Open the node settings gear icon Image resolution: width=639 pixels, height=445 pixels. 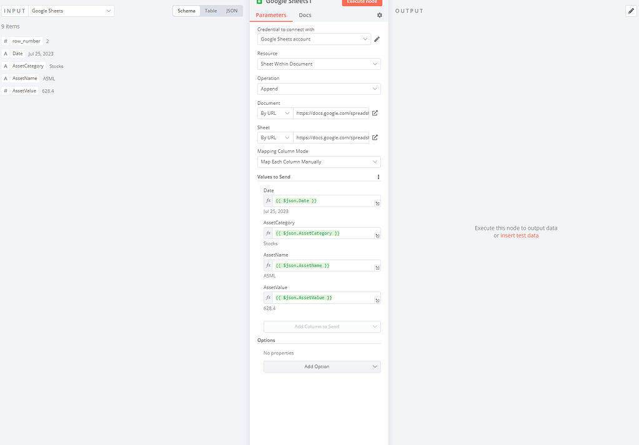(379, 15)
